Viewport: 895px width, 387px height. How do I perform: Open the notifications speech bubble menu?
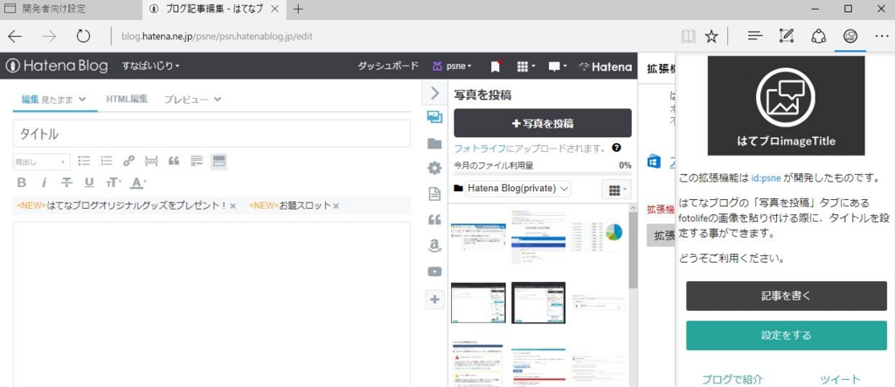click(557, 66)
